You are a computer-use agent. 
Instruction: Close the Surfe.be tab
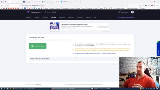(40, 2)
